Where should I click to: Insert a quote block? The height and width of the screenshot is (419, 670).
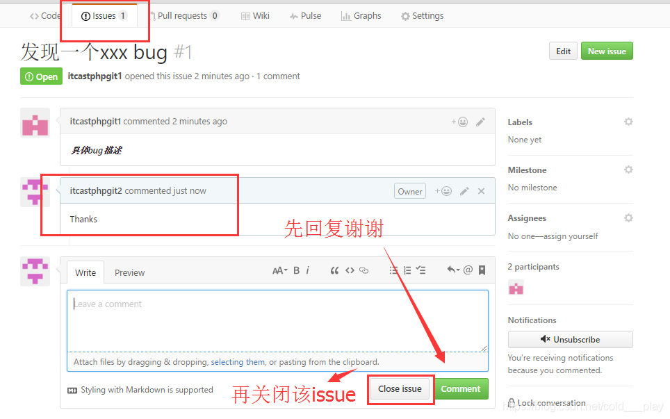point(334,270)
